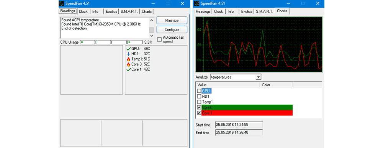Image resolution: width=383 pixels, height=148 pixels.
Task: Open the S.M.A.R.T. tab in right window
Action: [x=265, y=12]
